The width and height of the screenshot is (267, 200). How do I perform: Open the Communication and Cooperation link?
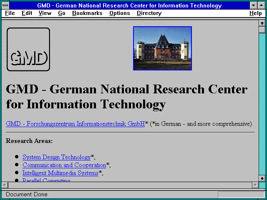[x=64, y=165]
